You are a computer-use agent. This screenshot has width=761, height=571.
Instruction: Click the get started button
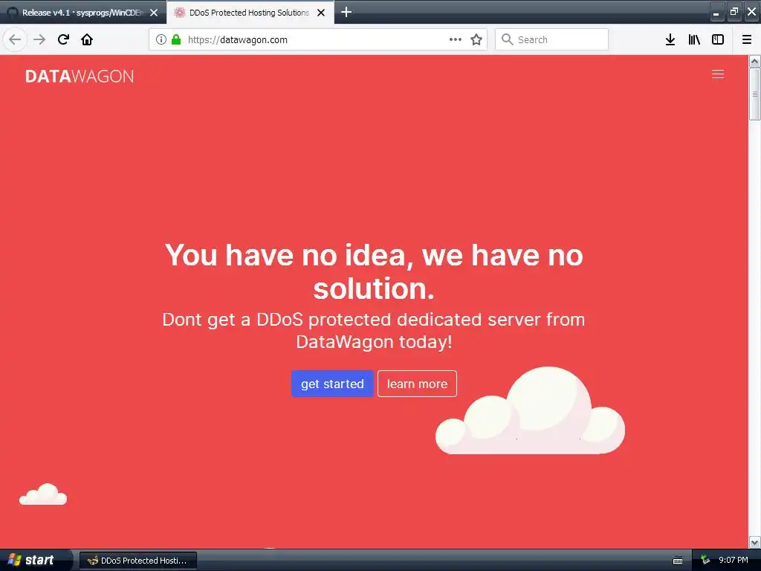coord(332,384)
